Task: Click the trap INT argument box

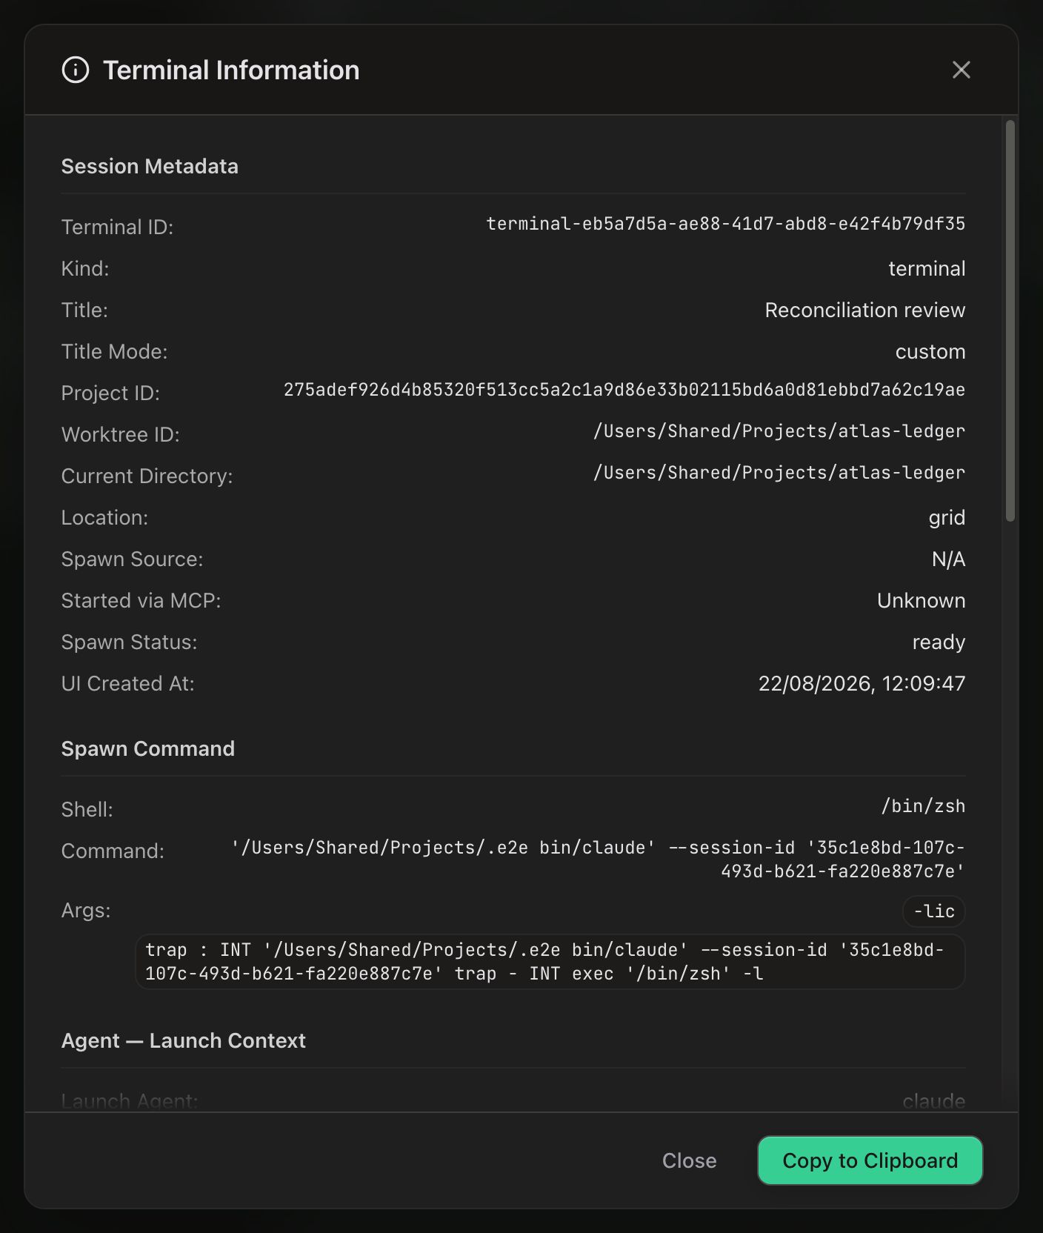Action: pyautogui.click(x=550, y=962)
